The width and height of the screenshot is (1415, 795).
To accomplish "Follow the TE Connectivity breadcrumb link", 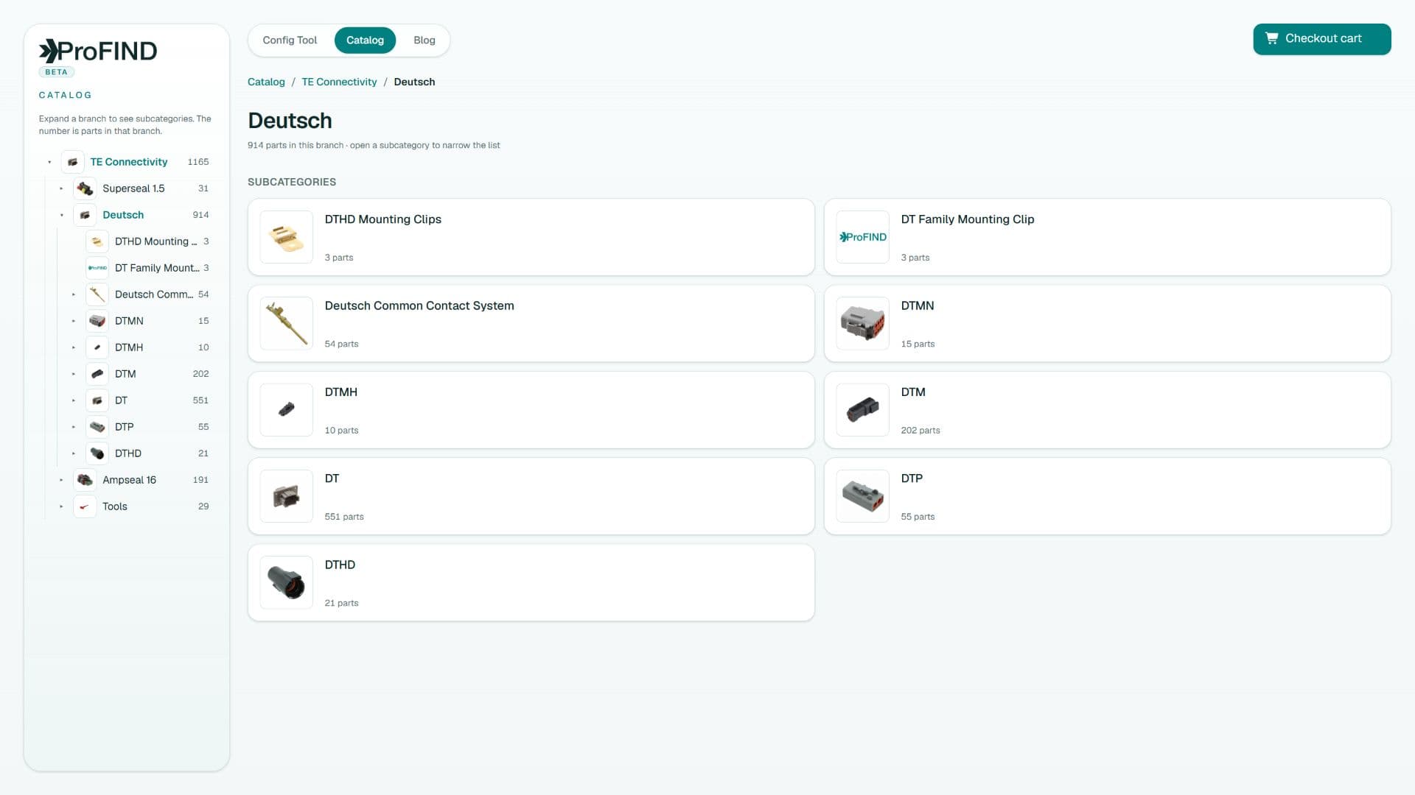I will click(x=339, y=82).
